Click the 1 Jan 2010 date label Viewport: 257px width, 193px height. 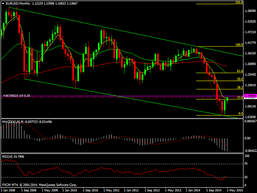[69, 191]
